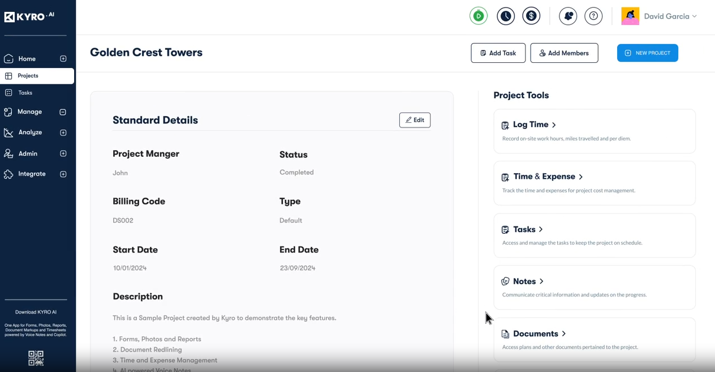Viewport: 715px width, 372px height.
Task: Open the Log Time tool link
Action: 531,125
